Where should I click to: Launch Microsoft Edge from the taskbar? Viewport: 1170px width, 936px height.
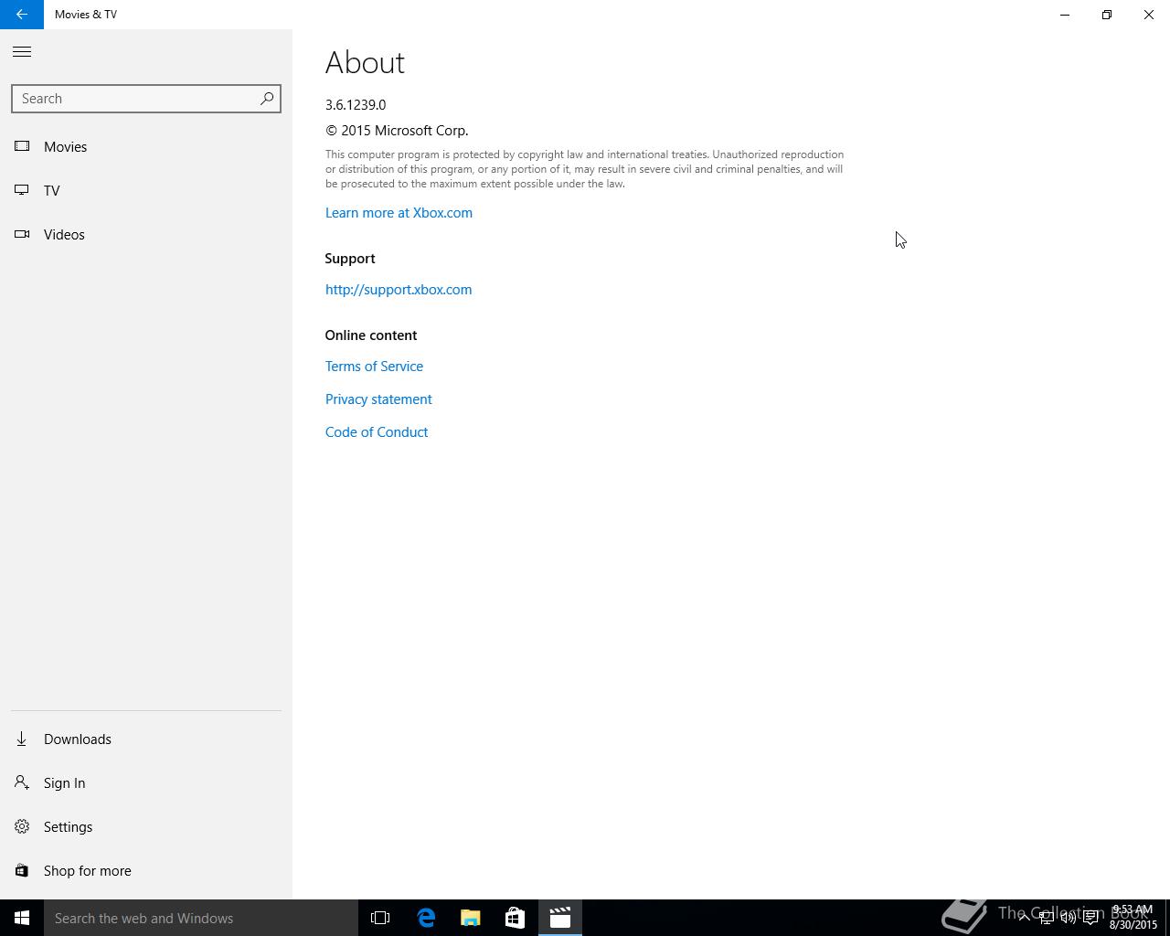pyautogui.click(x=426, y=918)
